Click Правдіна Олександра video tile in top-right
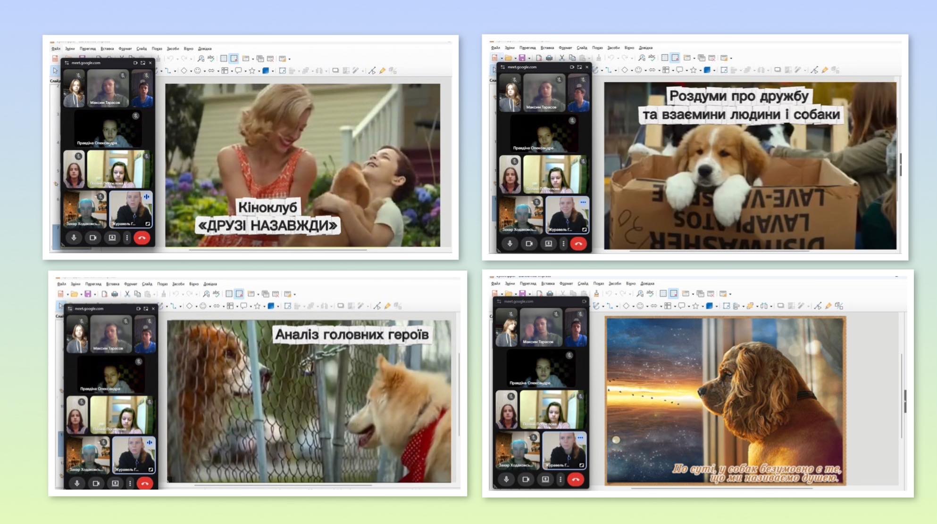The width and height of the screenshot is (937, 524). [544, 134]
